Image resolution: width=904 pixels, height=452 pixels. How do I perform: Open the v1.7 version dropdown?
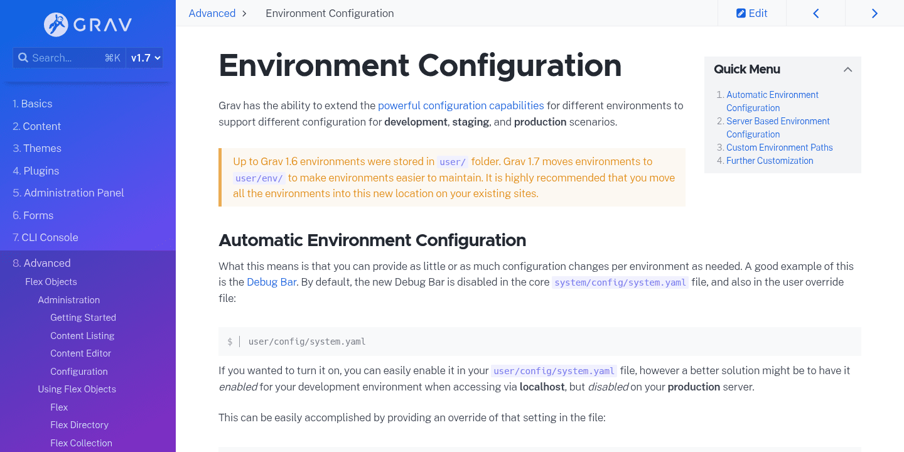tap(144, 57)
